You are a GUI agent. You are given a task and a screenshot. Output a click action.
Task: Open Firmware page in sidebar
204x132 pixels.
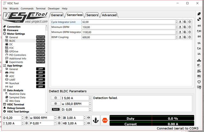click(13, 30)
